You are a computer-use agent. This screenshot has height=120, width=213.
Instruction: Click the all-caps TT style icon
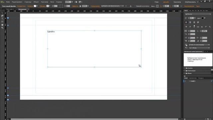click(198, 27)
